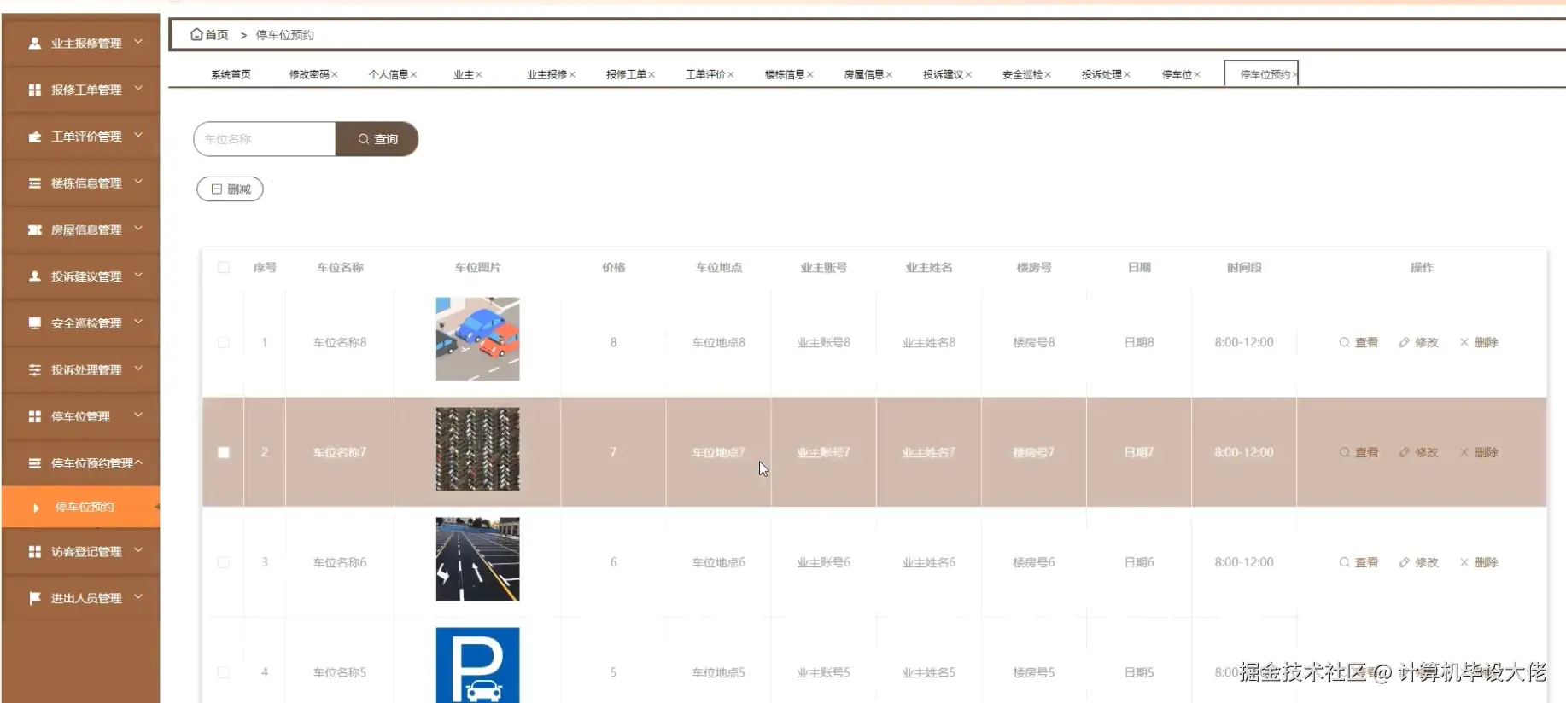
Task: Toggle the select-all checkbox in table header
Action: (223, 267)
